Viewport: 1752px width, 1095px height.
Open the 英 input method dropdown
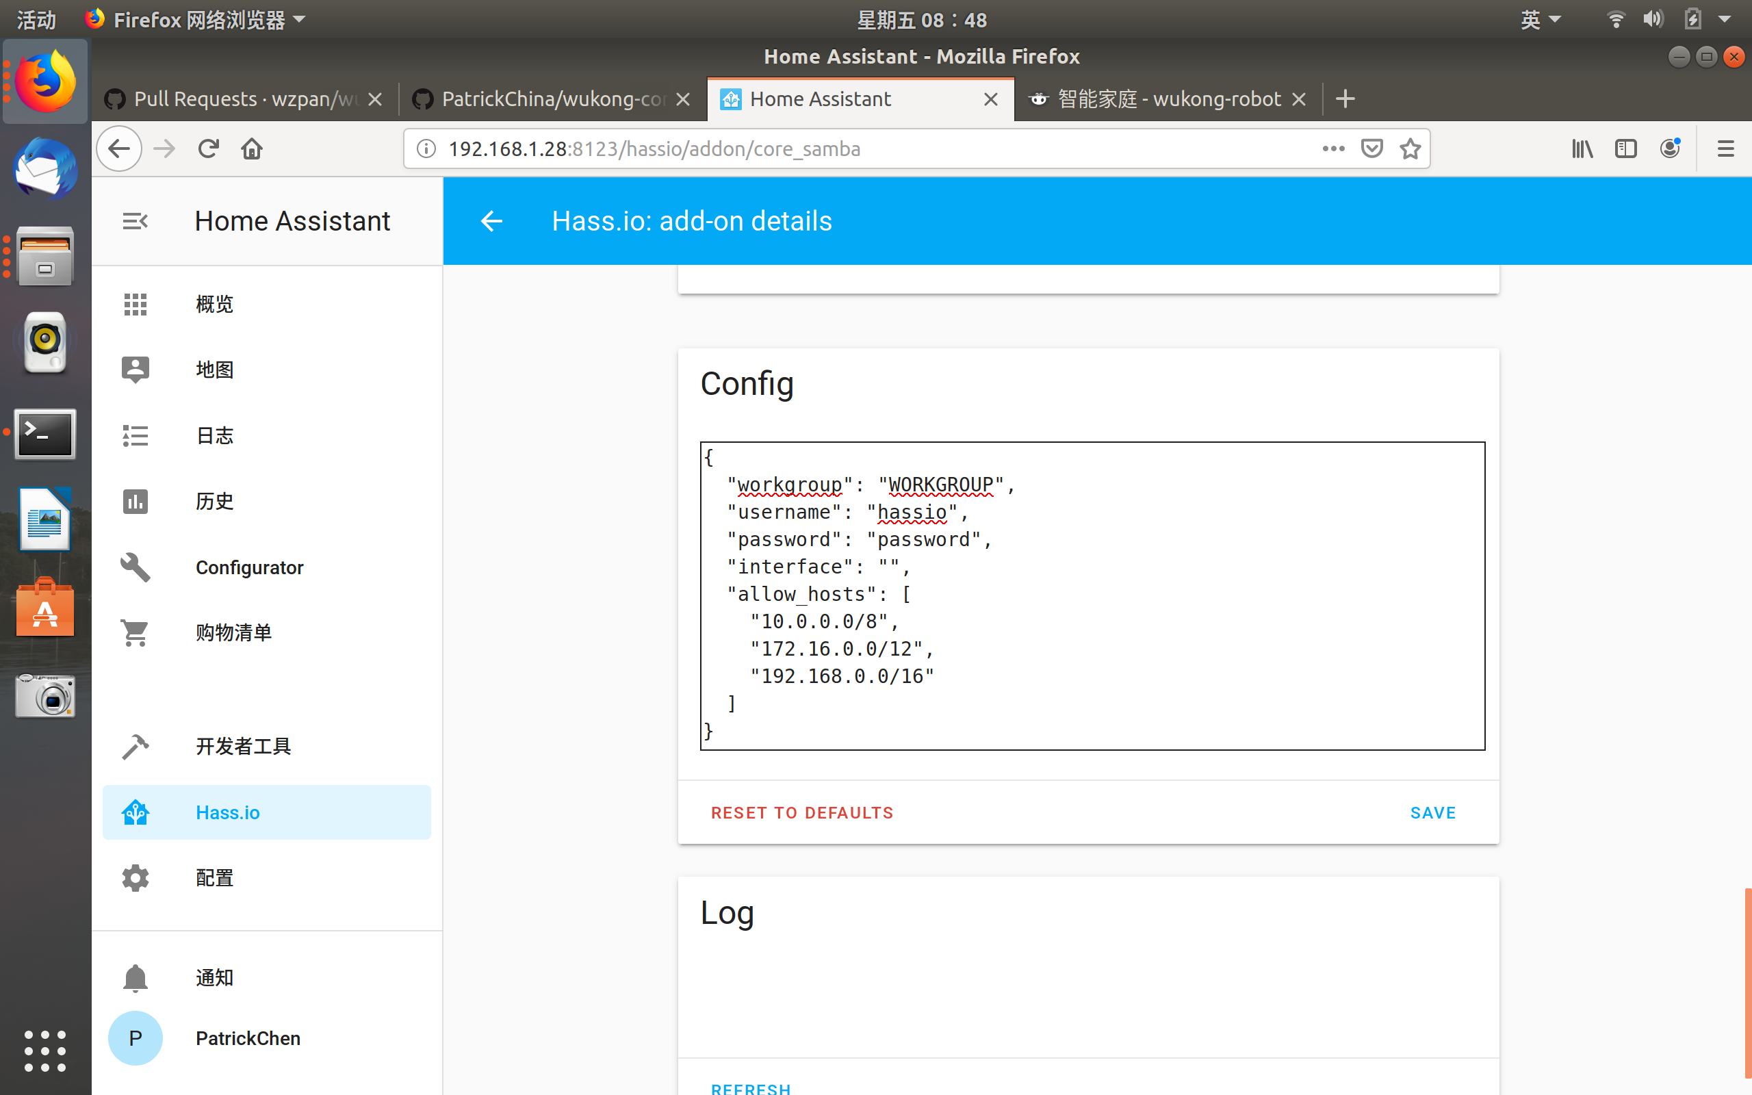coord(1540,20)
